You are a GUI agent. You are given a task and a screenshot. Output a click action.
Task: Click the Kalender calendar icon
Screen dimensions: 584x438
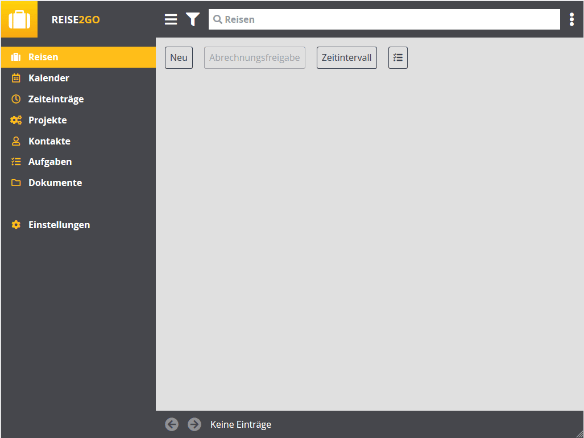16,78
